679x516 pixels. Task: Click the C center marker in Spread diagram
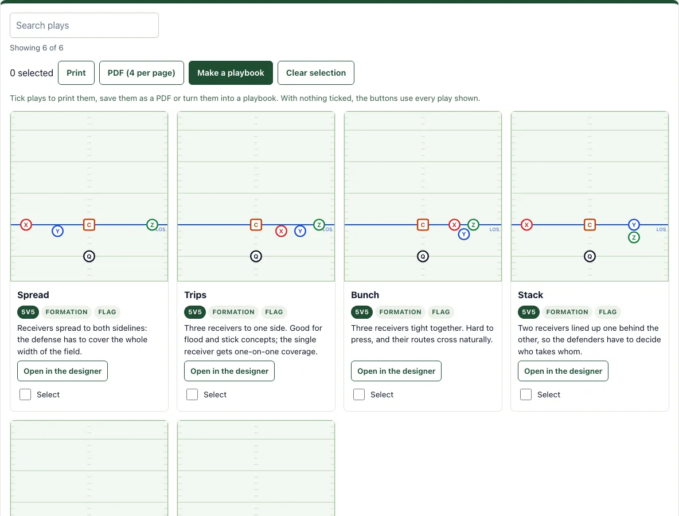89,225
